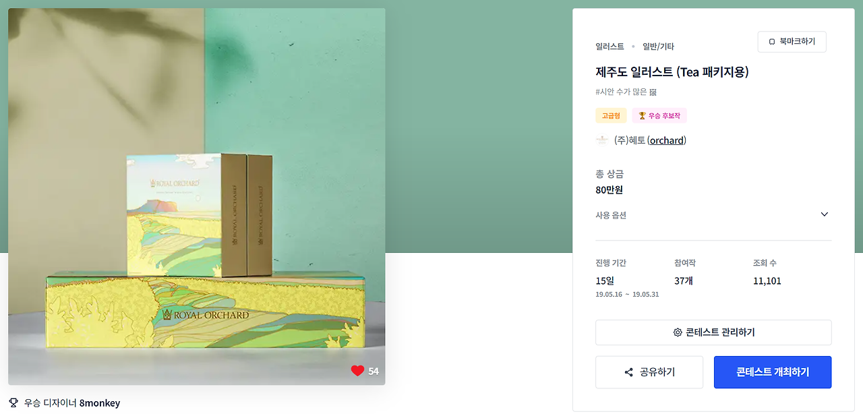Open the Royal Orchard package image
Image resolution: width=863 pixels, height=416 pixels.
click(x=197, y=196)
